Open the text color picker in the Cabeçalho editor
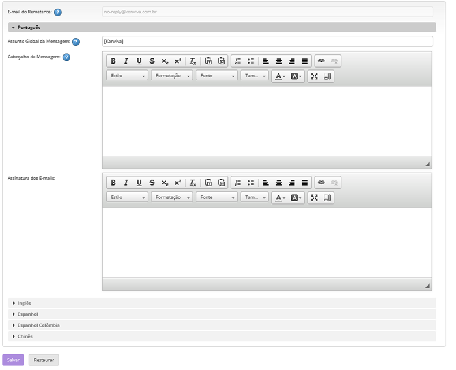 [279, 76]
